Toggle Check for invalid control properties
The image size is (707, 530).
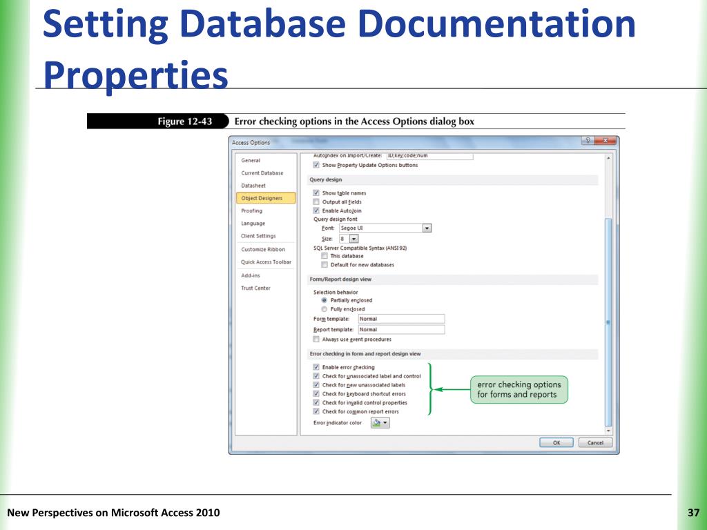(316, 402)
